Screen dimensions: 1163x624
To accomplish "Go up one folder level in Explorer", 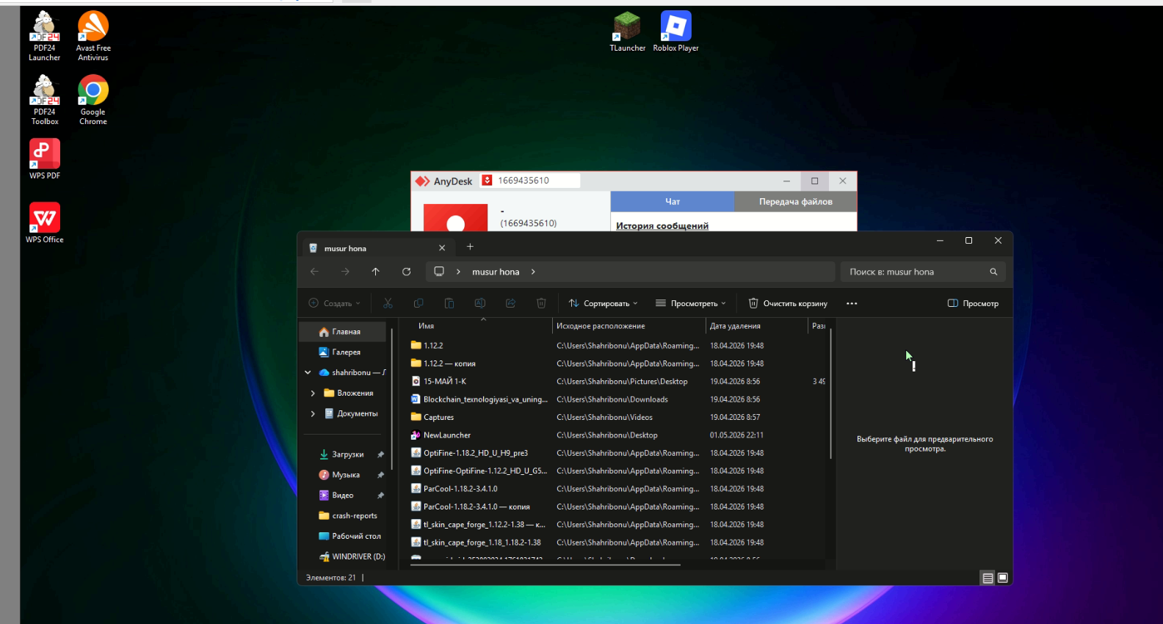I will point(375,272).
